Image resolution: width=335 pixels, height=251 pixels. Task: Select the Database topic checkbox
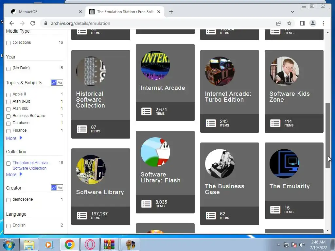8,124
